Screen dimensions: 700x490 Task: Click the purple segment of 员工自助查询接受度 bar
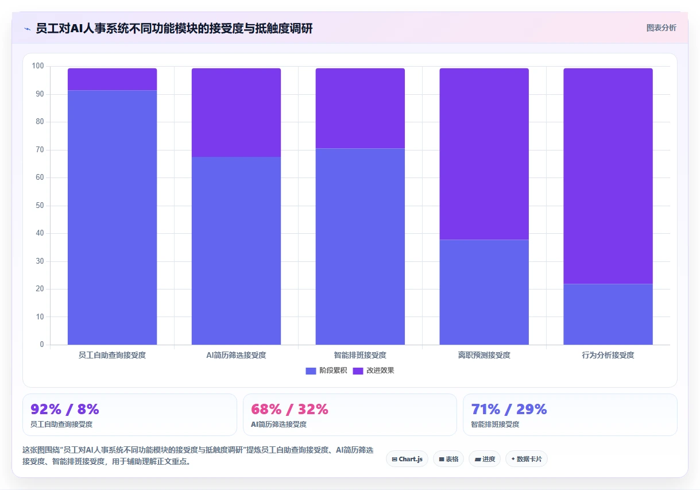(x=112, y=79)
